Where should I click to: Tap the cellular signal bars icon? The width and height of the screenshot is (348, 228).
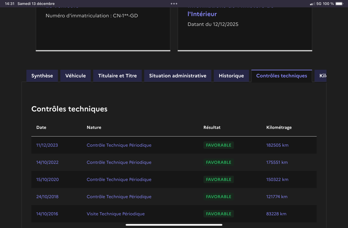(312, 3)
